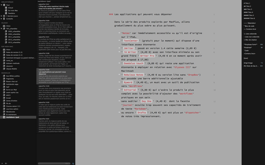Expand the 7 derniers jours filter

[x=1, y=16]
